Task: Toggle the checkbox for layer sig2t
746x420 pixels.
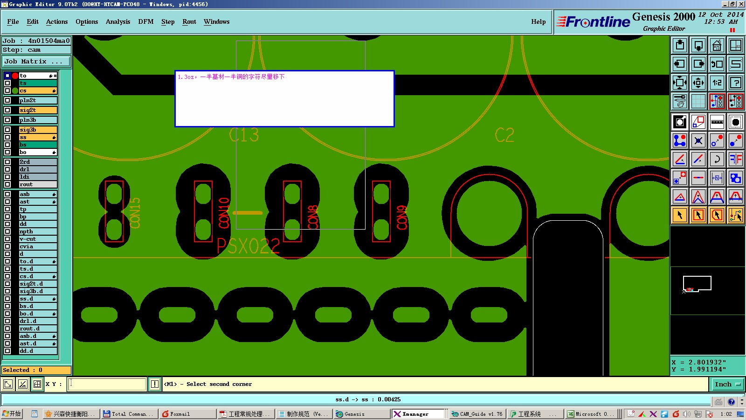Action: click(x=7, y=110)
